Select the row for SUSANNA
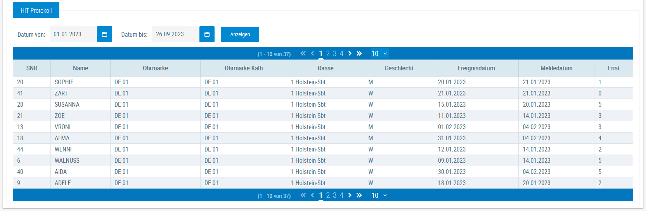Screen dimensions: 646x211 click(x=67, y=104)
